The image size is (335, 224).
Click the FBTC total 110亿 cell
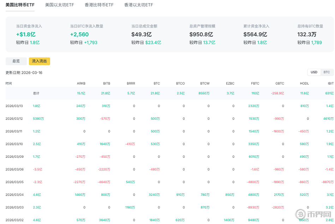click(255, 93)
